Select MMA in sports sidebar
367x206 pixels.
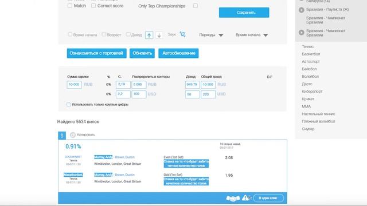pos(306,106)
